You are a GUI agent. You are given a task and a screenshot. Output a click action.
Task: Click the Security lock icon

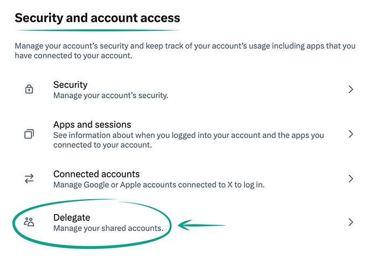(x=29, y=90)
